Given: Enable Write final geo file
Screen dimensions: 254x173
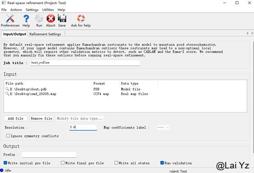Looking at the screenshot, I should click(63, 162).
